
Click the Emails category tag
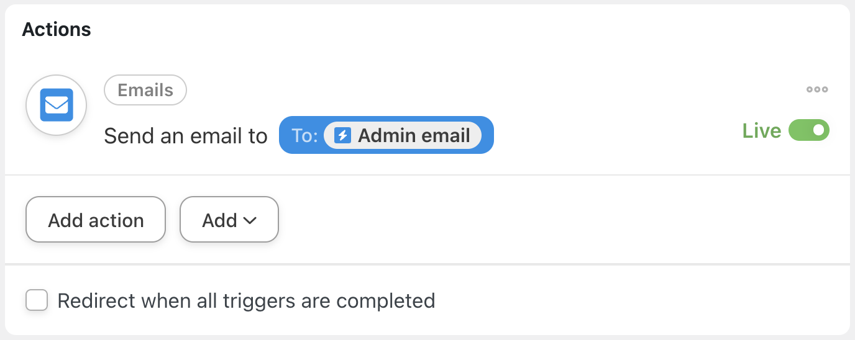[x=145, y=90]
